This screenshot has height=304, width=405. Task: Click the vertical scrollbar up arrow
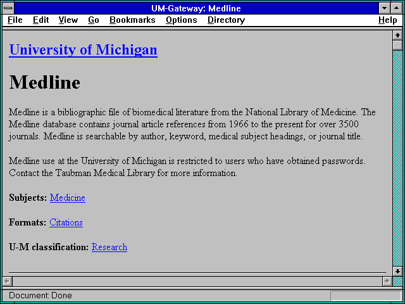coord(397,35)
